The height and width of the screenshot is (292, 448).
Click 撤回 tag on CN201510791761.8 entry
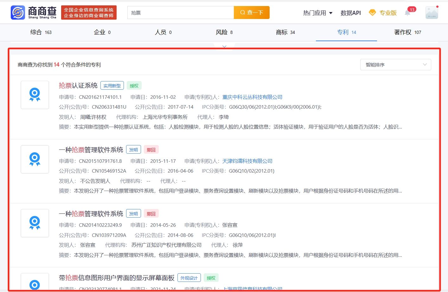[151, 150]
